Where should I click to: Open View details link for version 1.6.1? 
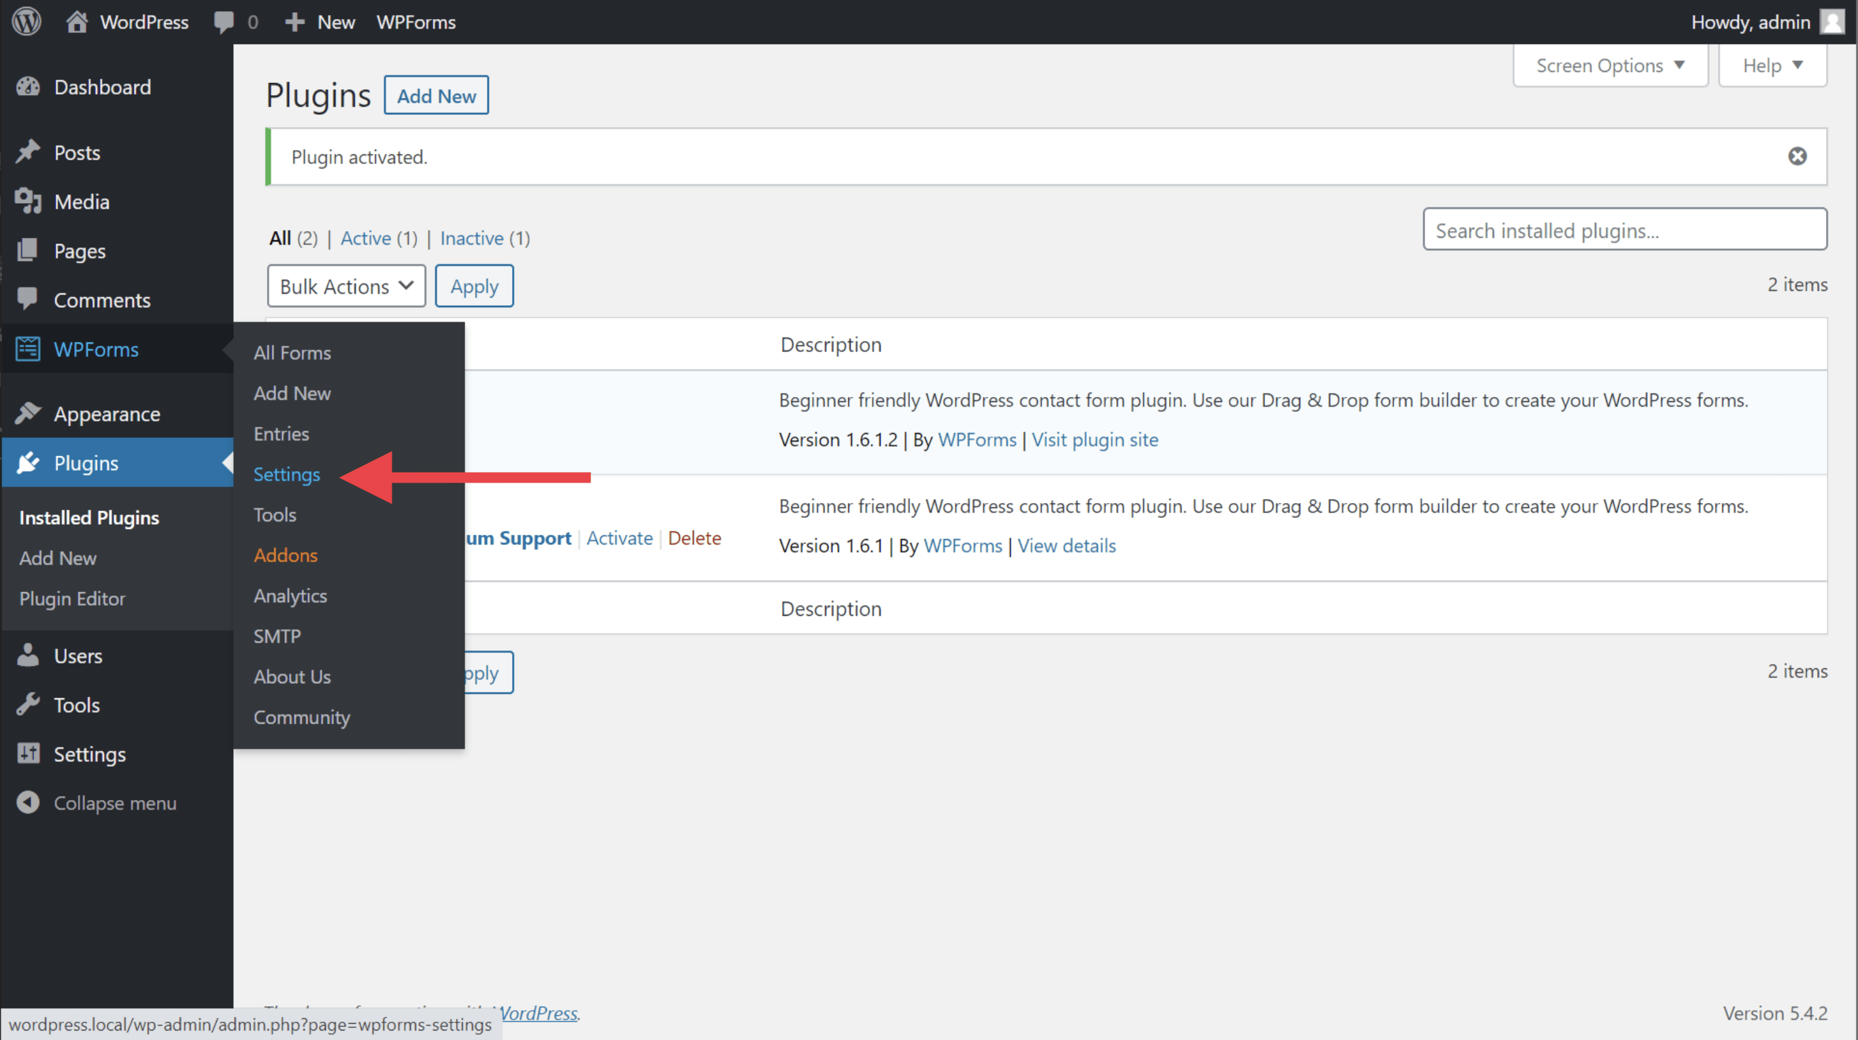[x=1067, y=546]
